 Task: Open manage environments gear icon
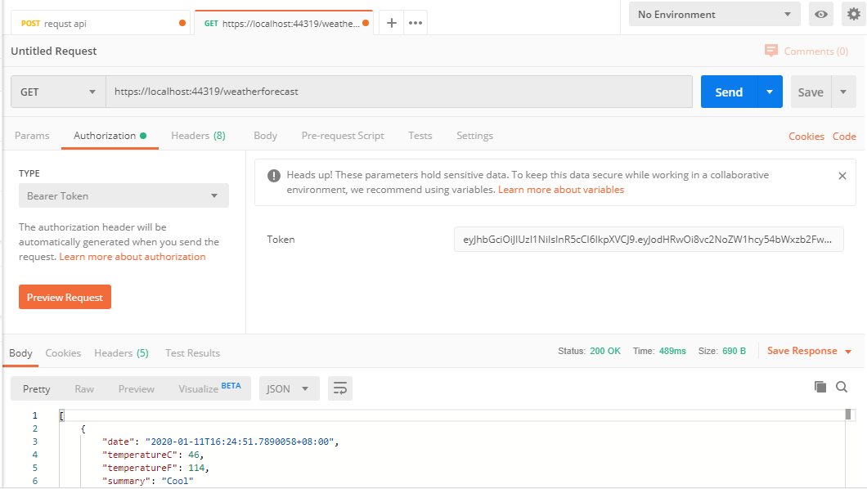coord(854,15)
